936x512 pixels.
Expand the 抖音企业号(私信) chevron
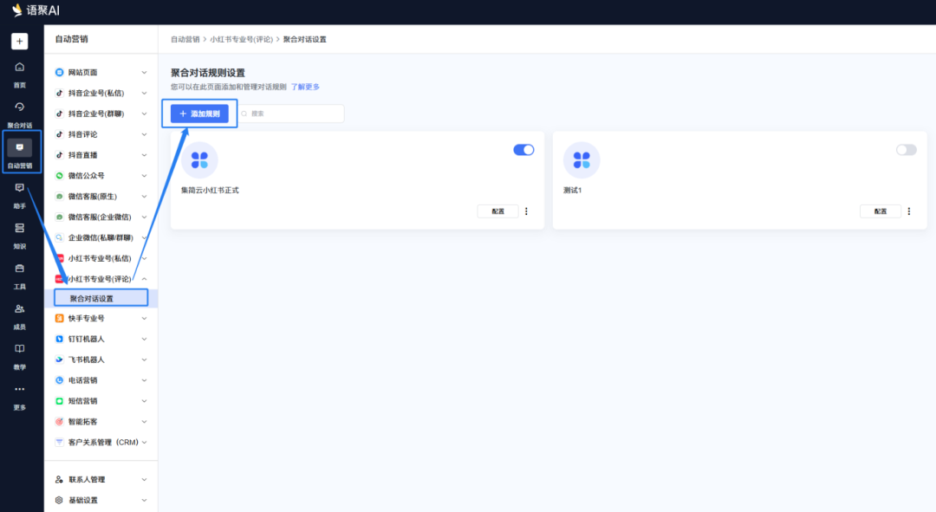(x=144, y=93)
